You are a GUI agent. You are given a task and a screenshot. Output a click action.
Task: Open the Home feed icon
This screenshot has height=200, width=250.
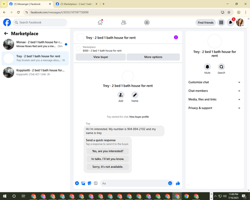100,22
